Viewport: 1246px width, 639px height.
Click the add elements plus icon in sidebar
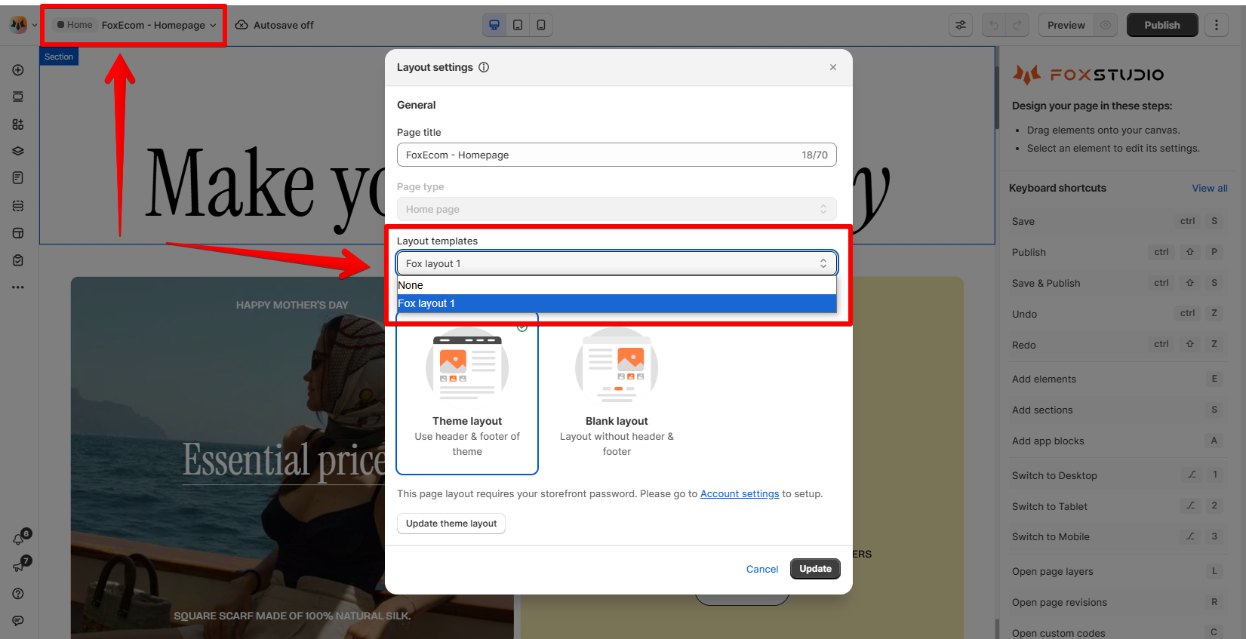coord(18,70)
